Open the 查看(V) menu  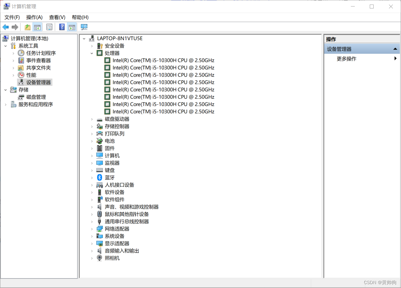click(57, 17)
